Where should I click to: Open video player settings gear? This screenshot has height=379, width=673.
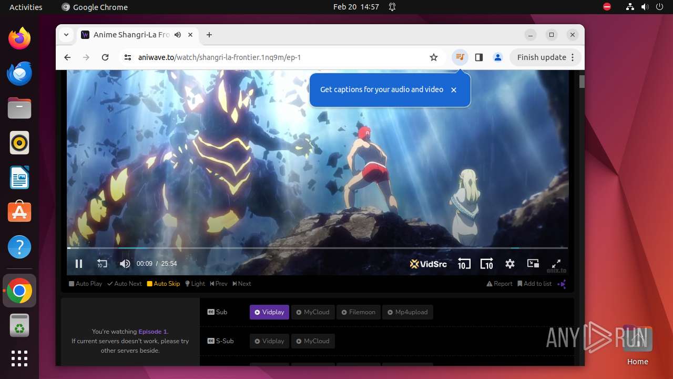[510, 264]
